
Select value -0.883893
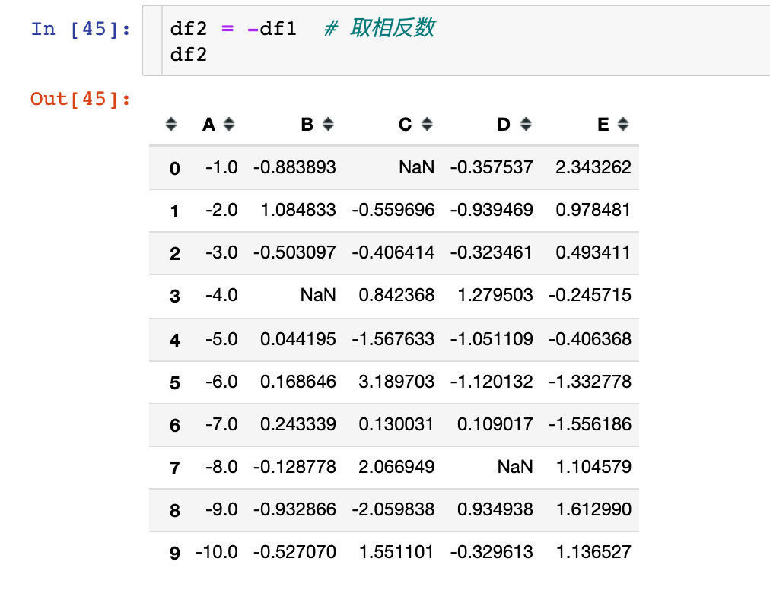coord(294,167)
